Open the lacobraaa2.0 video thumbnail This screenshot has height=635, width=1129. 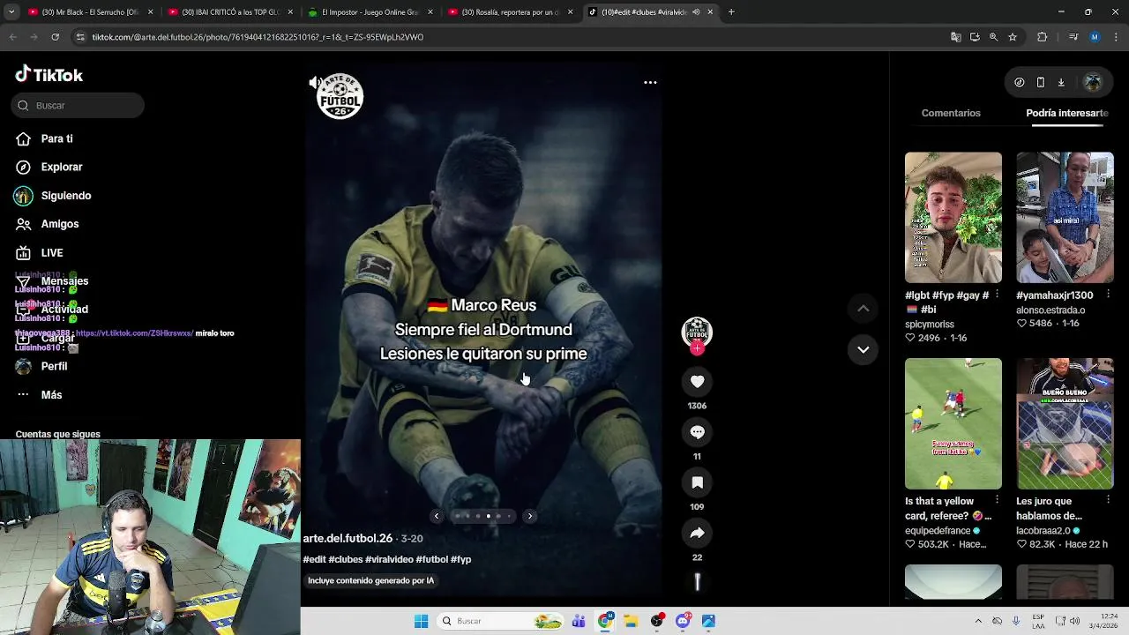[1065, 423]
